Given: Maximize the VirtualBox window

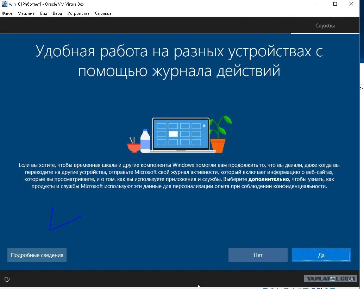Looking at the screenshot, I should (x=335, y=4).
